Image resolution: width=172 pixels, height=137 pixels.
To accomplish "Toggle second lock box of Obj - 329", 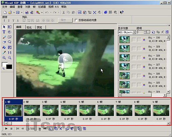I will [139, 48].
